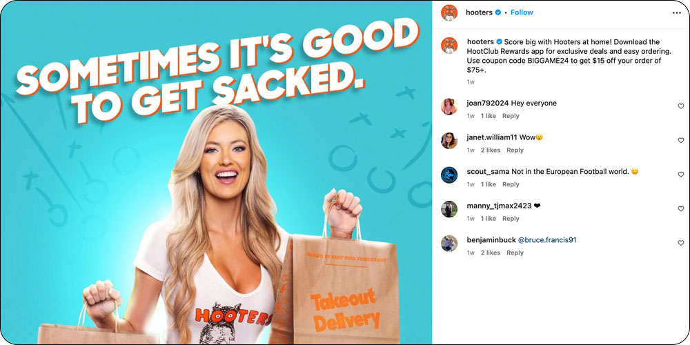Open scout_sama's blue profile avatar

coord(449,175)
